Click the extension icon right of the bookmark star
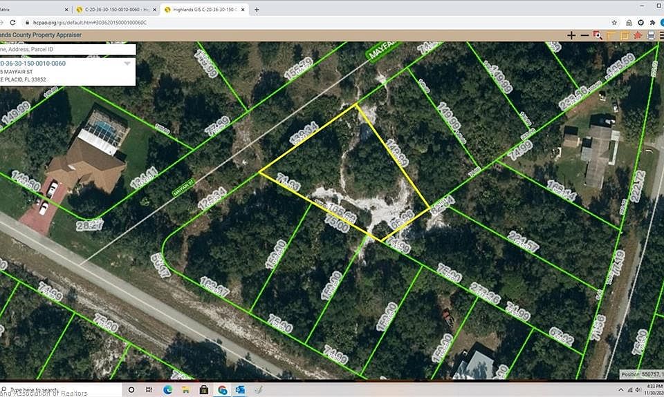 tap(629, 22)
